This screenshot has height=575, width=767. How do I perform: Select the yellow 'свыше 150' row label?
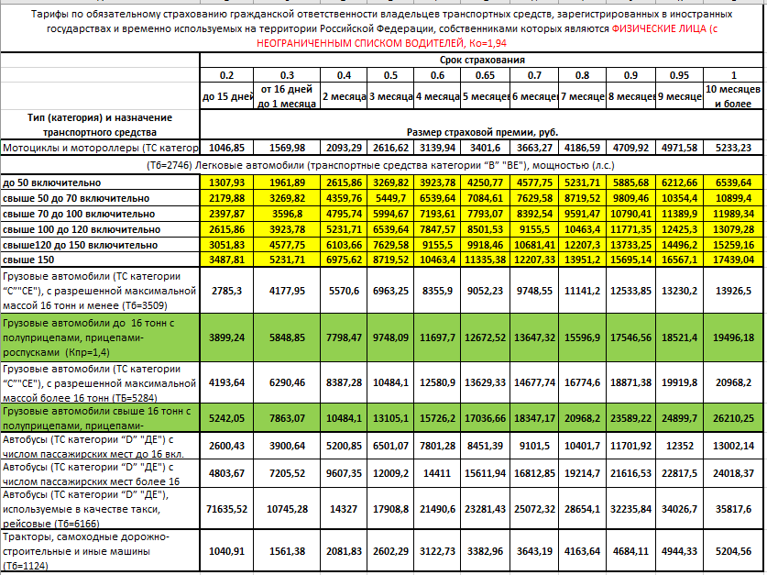click(x=100, y=261)
